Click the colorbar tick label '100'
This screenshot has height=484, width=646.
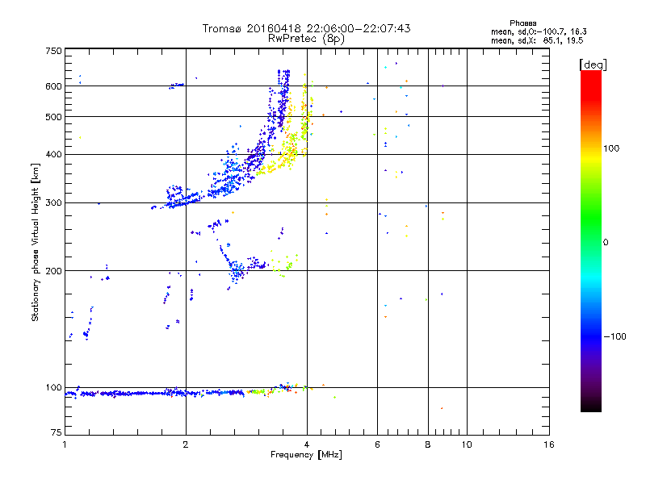611,148
